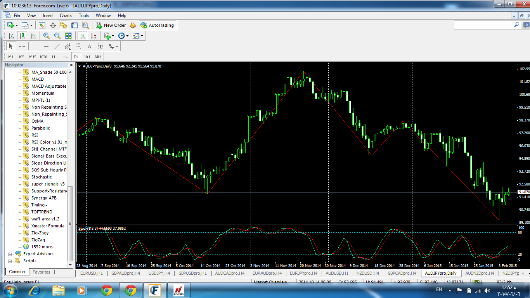Select the Parabolic indicator in Navigator
530x298 pixels.
[x=41, y=128]
